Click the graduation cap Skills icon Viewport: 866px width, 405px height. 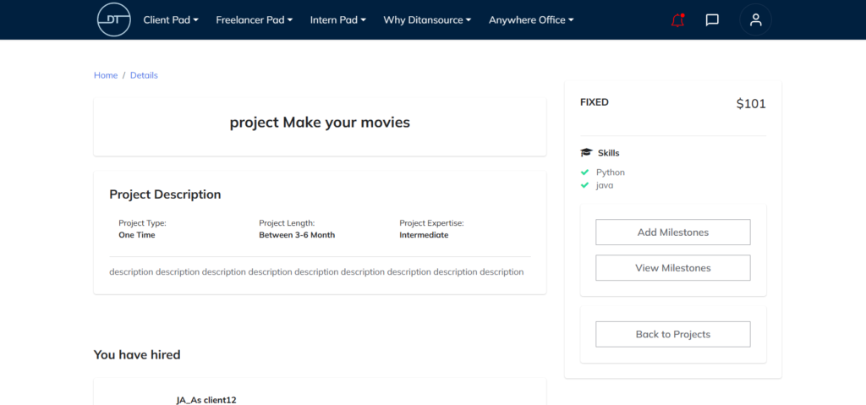pos(586,153)
